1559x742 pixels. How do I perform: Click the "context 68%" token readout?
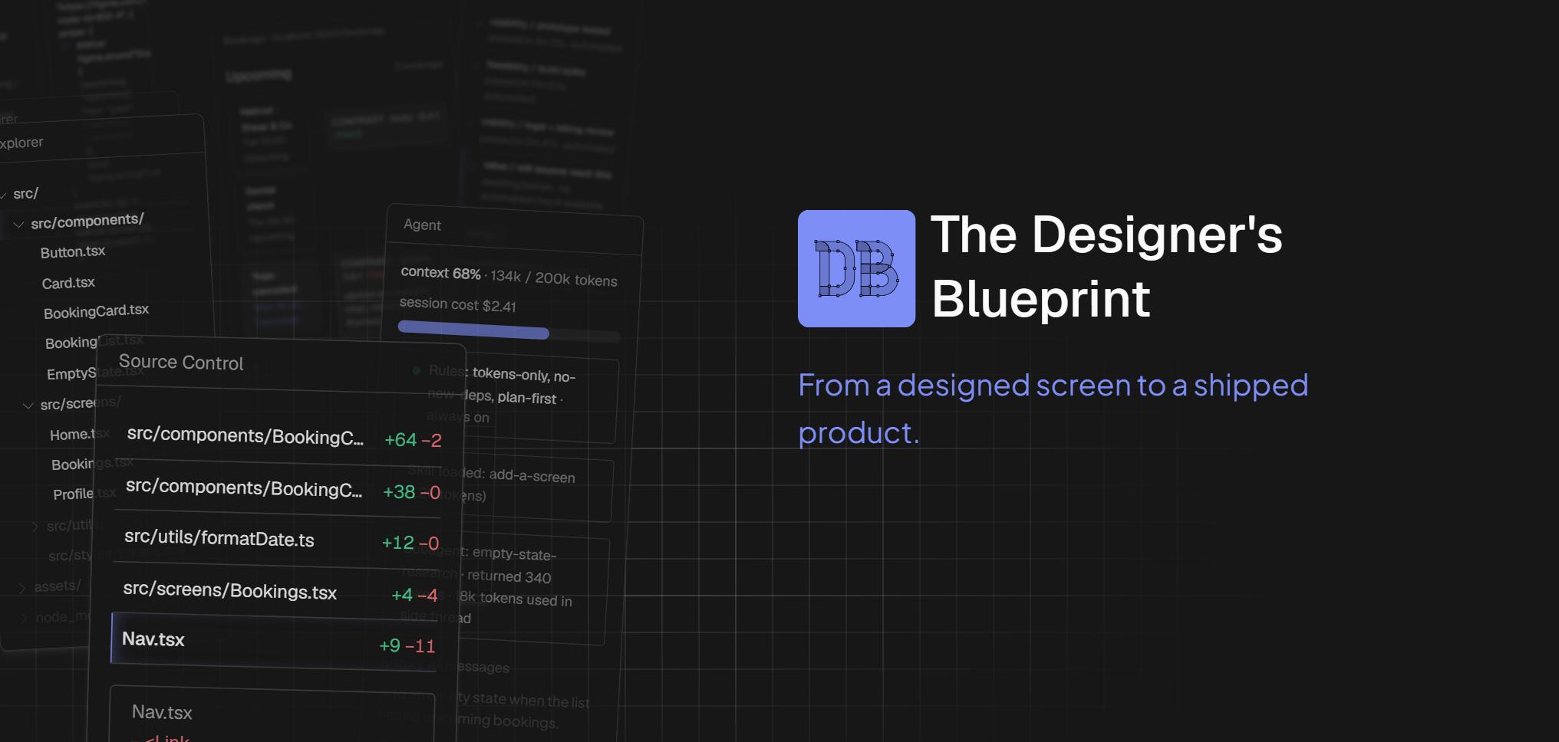[x=509, y=276]
